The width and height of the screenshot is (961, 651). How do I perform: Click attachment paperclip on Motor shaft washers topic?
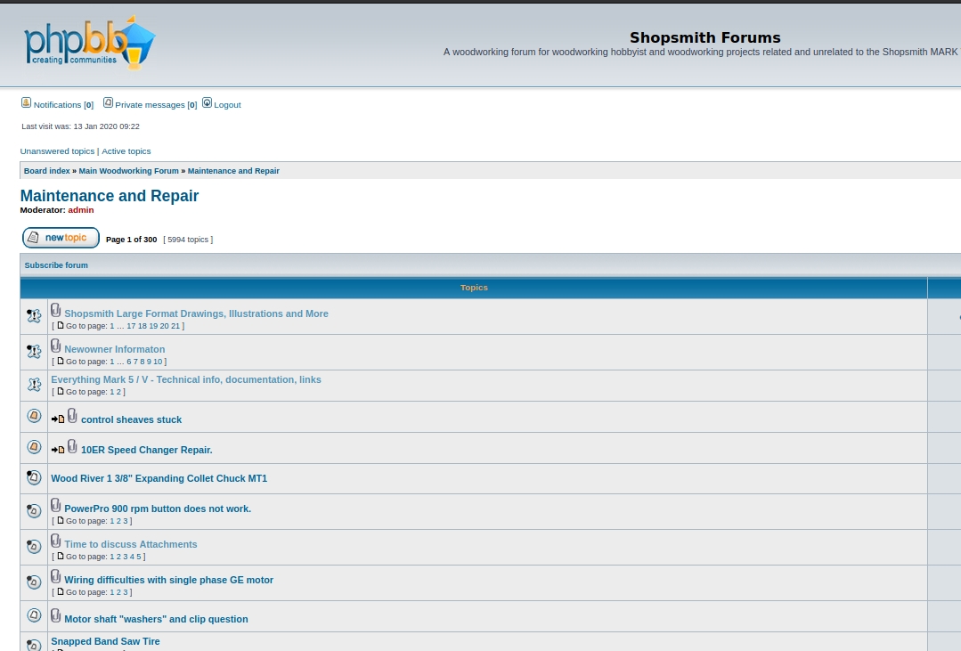56,615
